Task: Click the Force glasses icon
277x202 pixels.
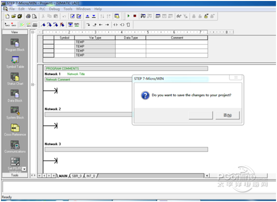Action: tap(179, 16)
